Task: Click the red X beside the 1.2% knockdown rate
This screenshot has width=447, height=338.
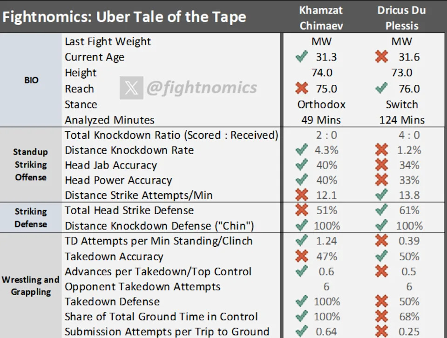Action: click(x=382, y=150)
